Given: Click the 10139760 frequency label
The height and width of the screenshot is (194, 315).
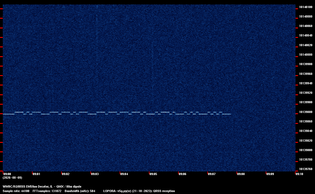Looking at the screenshot, I should tap(306, 169).
